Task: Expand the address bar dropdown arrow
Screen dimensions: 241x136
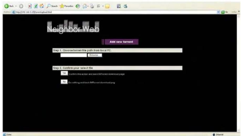Action: coord(218,12)
